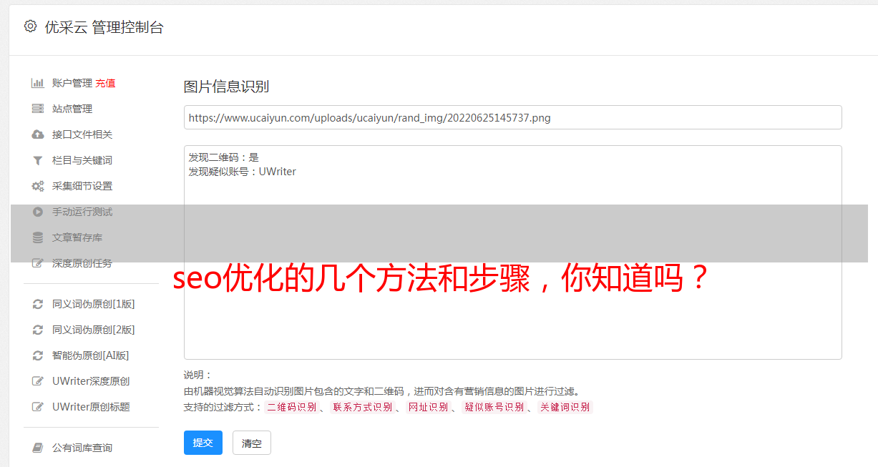Open 同义词伪原创[1版] tool
The image size is (878, 467).
(x=93, y=304)
